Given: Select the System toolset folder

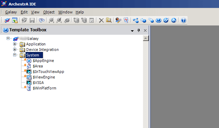Looking at the screenshot, I should pyautogui.click(x=34, y=55).
